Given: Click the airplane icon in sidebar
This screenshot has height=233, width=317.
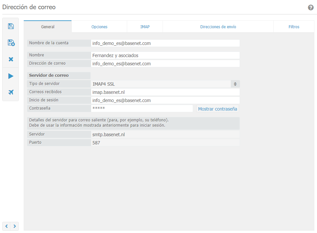Looking at the screenshot, I should click(x=11, y=93).
